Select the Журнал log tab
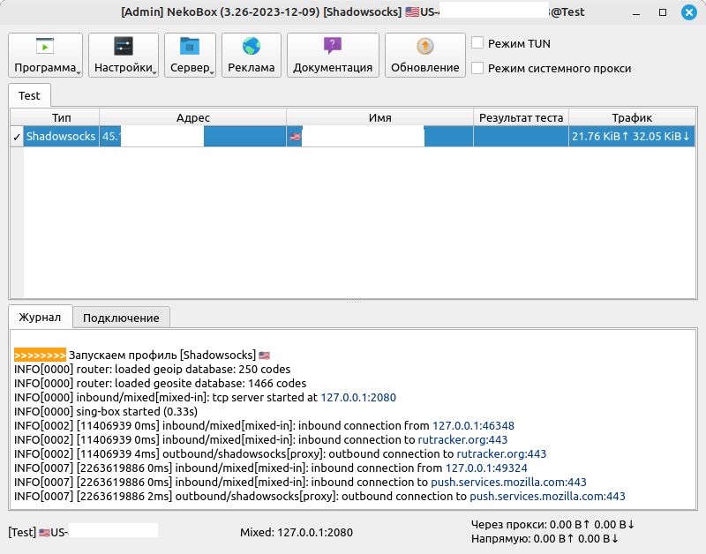Screen dimensions: 706x554 click(40, 318)
